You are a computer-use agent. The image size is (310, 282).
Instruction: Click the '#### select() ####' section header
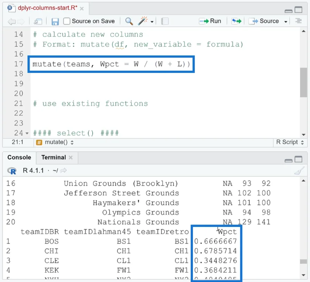click(x=76, y=133)
